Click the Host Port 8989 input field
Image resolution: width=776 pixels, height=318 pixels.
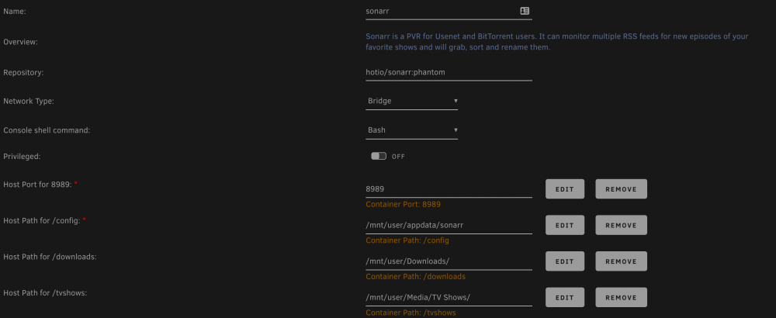[x=449, y=189]
